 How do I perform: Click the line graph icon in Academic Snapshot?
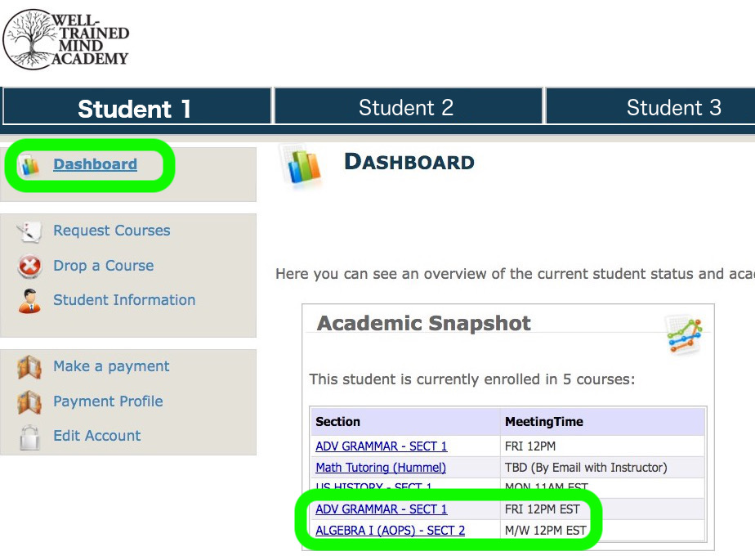[x=683, y=334]
